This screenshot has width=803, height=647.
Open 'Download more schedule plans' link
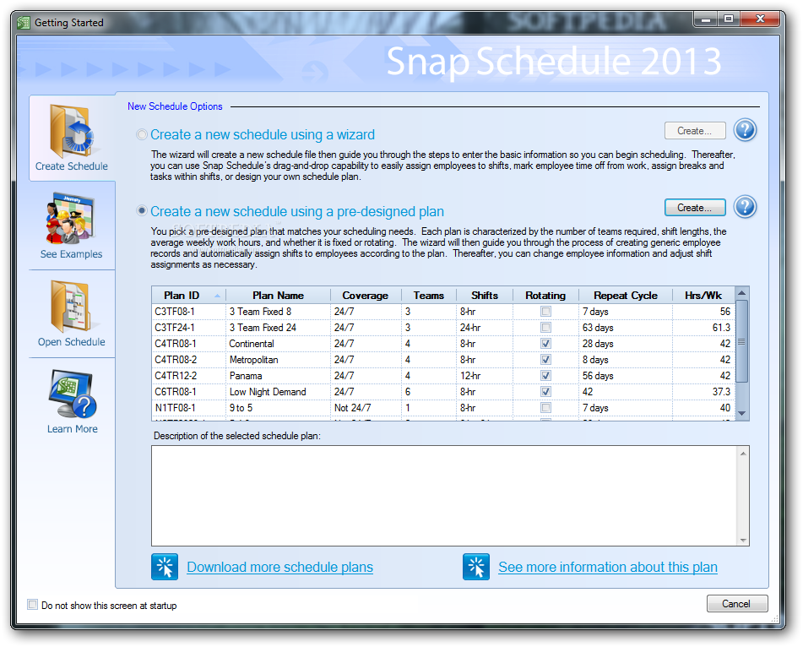pyautogui.click(x=279, y=567)
